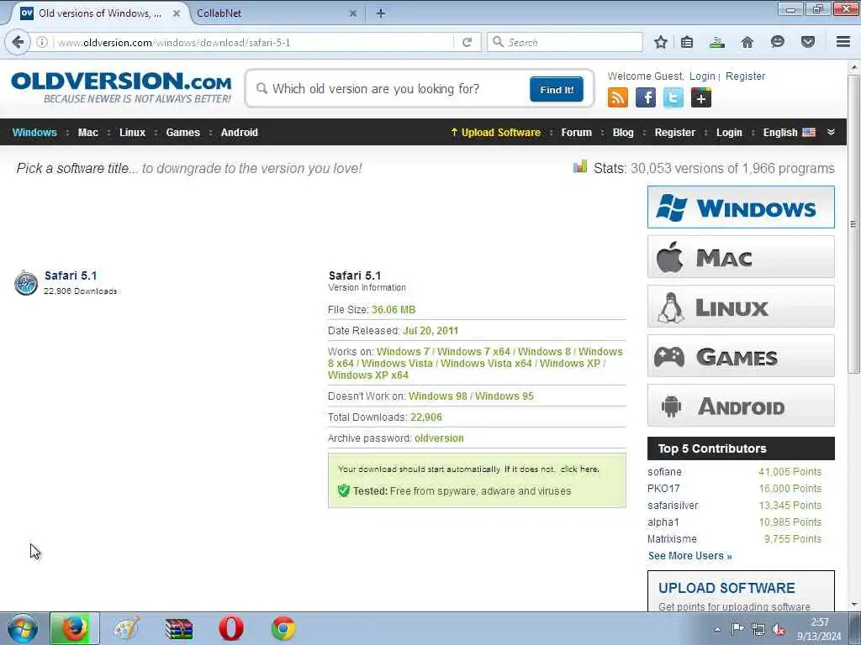
Task: Bookmark this page with the star icon
Action: point(661,42)
